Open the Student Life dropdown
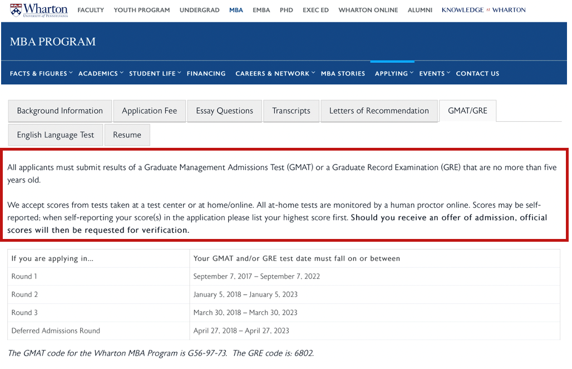 [155, 73]
